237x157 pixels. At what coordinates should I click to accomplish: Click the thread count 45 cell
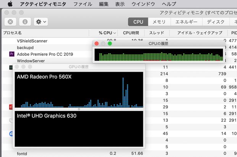[166, 134]
